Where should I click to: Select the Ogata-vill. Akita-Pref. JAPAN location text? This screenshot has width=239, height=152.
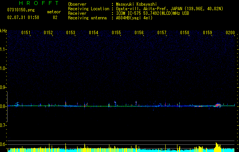point(169,9)
